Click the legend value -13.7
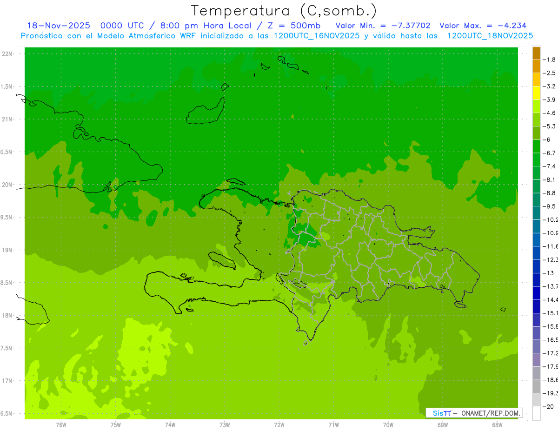The height and width of the screenshot is (431, 558). click(550, 286)
